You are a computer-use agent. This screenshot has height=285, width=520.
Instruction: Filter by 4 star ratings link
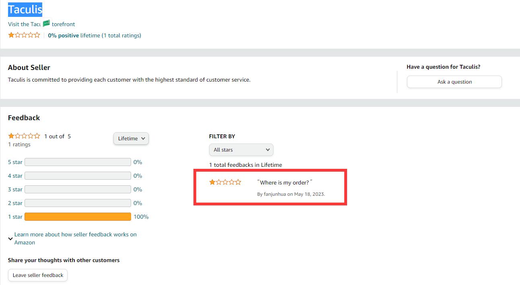(15, 176)
